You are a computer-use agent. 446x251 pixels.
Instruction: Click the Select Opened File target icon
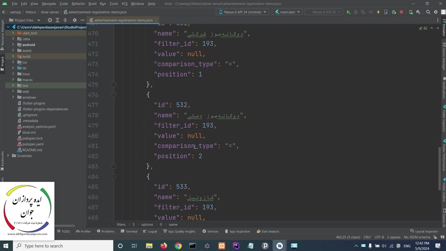pos(50,20)
